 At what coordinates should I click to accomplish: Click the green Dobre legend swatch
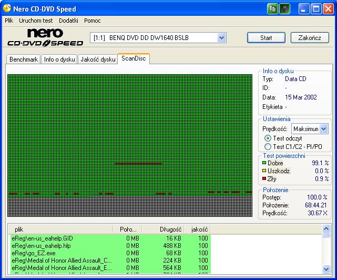tap(264, 163)
